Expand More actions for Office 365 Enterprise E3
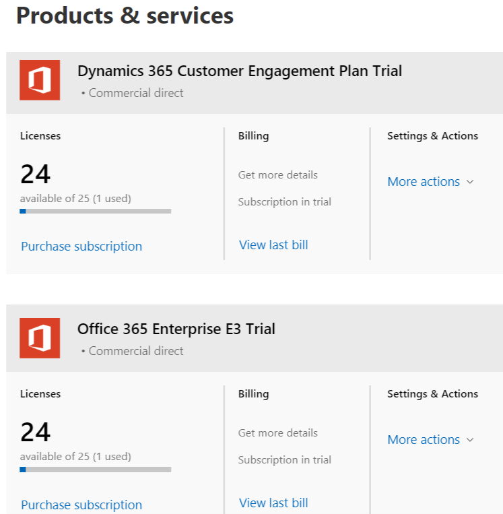 pyautogui.click(x=430, y=440)
